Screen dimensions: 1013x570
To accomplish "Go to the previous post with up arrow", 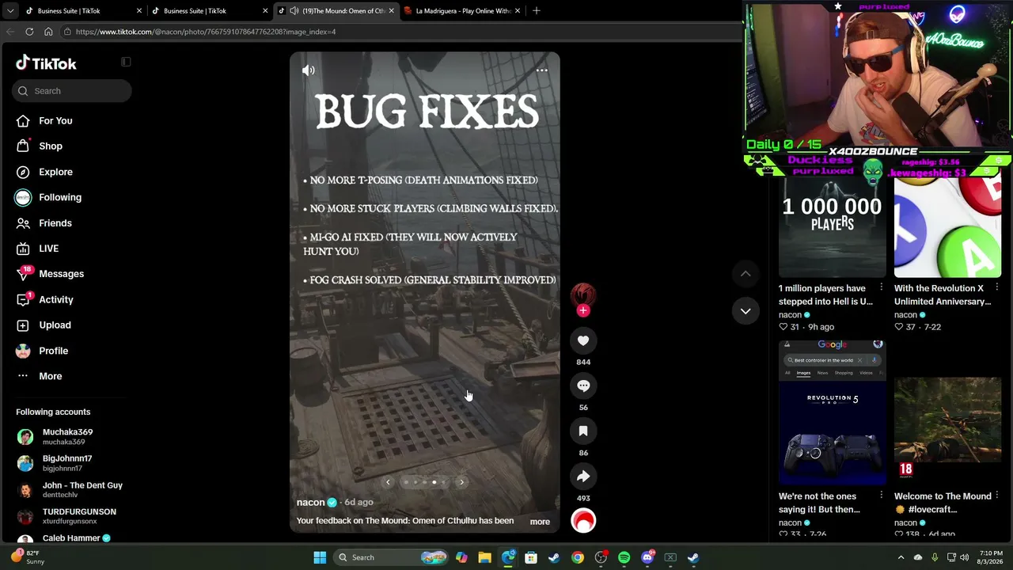I will tap(746, 274).
